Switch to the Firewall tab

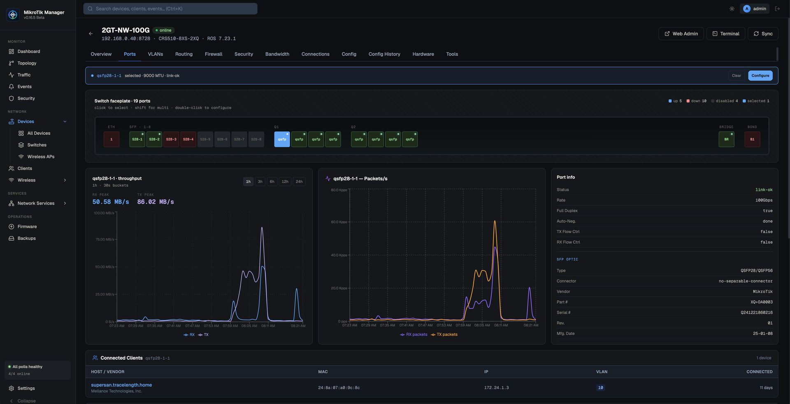[214, 54]
